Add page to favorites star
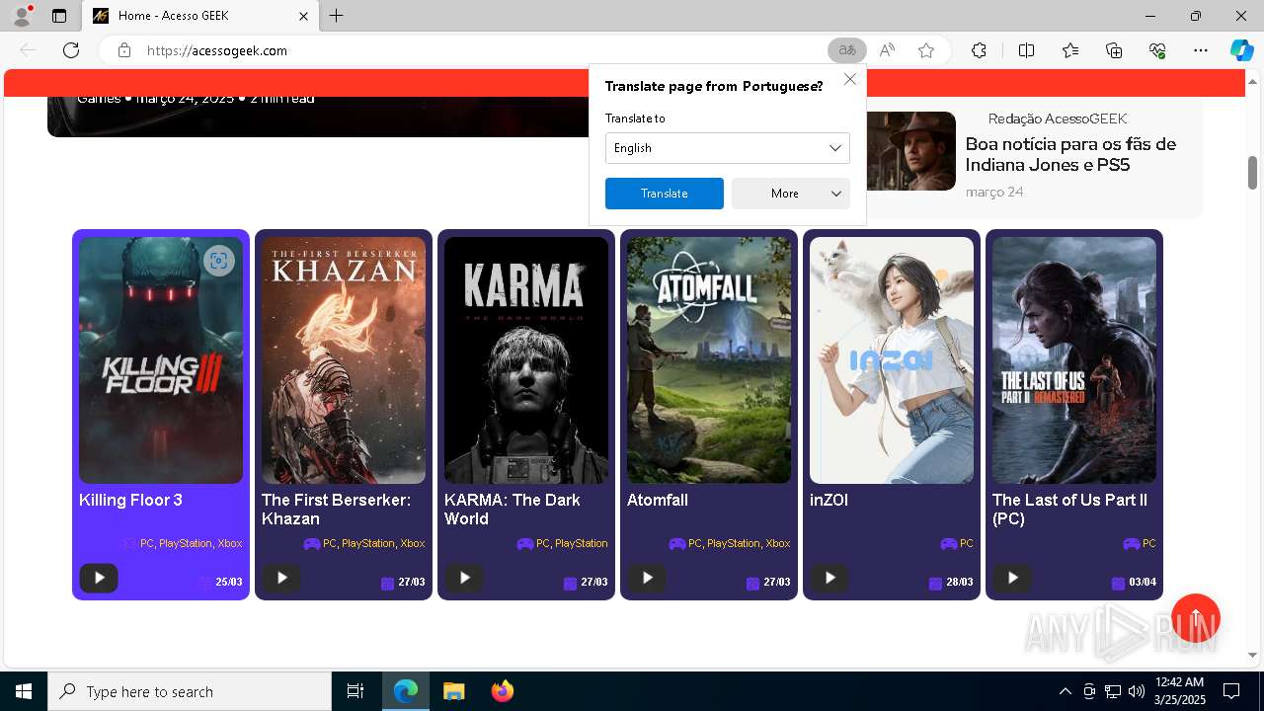Screen dimensions: 1264x711 tap(926, 50)
